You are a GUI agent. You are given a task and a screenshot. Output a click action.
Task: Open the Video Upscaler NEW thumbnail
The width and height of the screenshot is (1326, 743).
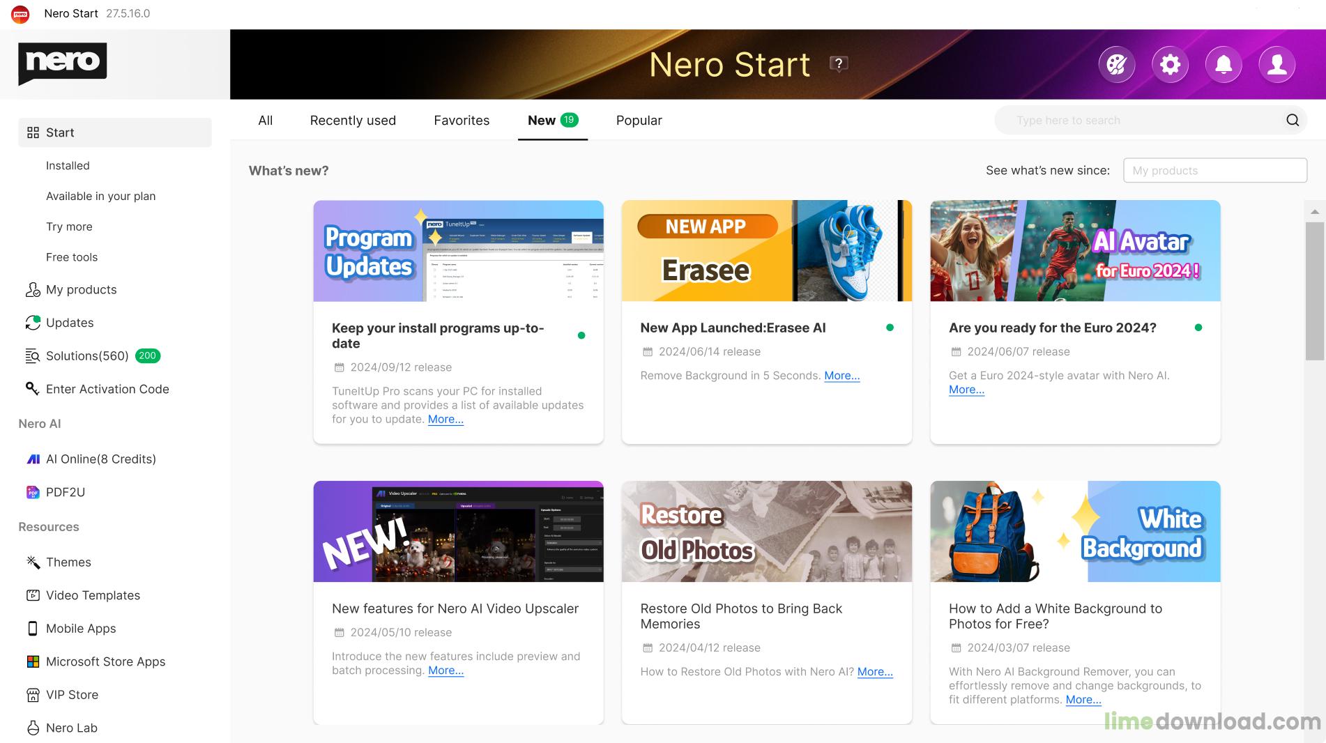(x=458, y=531)
